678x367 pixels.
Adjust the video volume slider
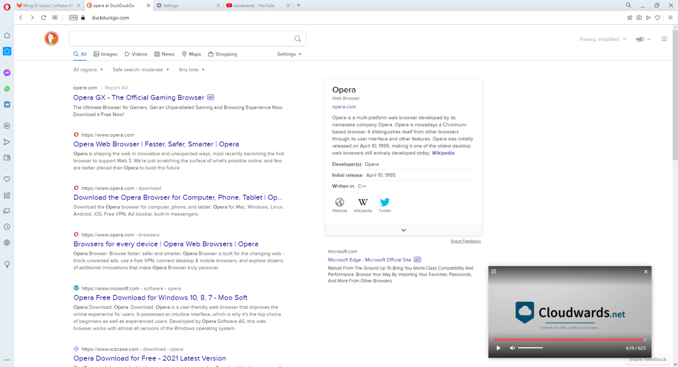pyautogui.click(x=530, y=348)
